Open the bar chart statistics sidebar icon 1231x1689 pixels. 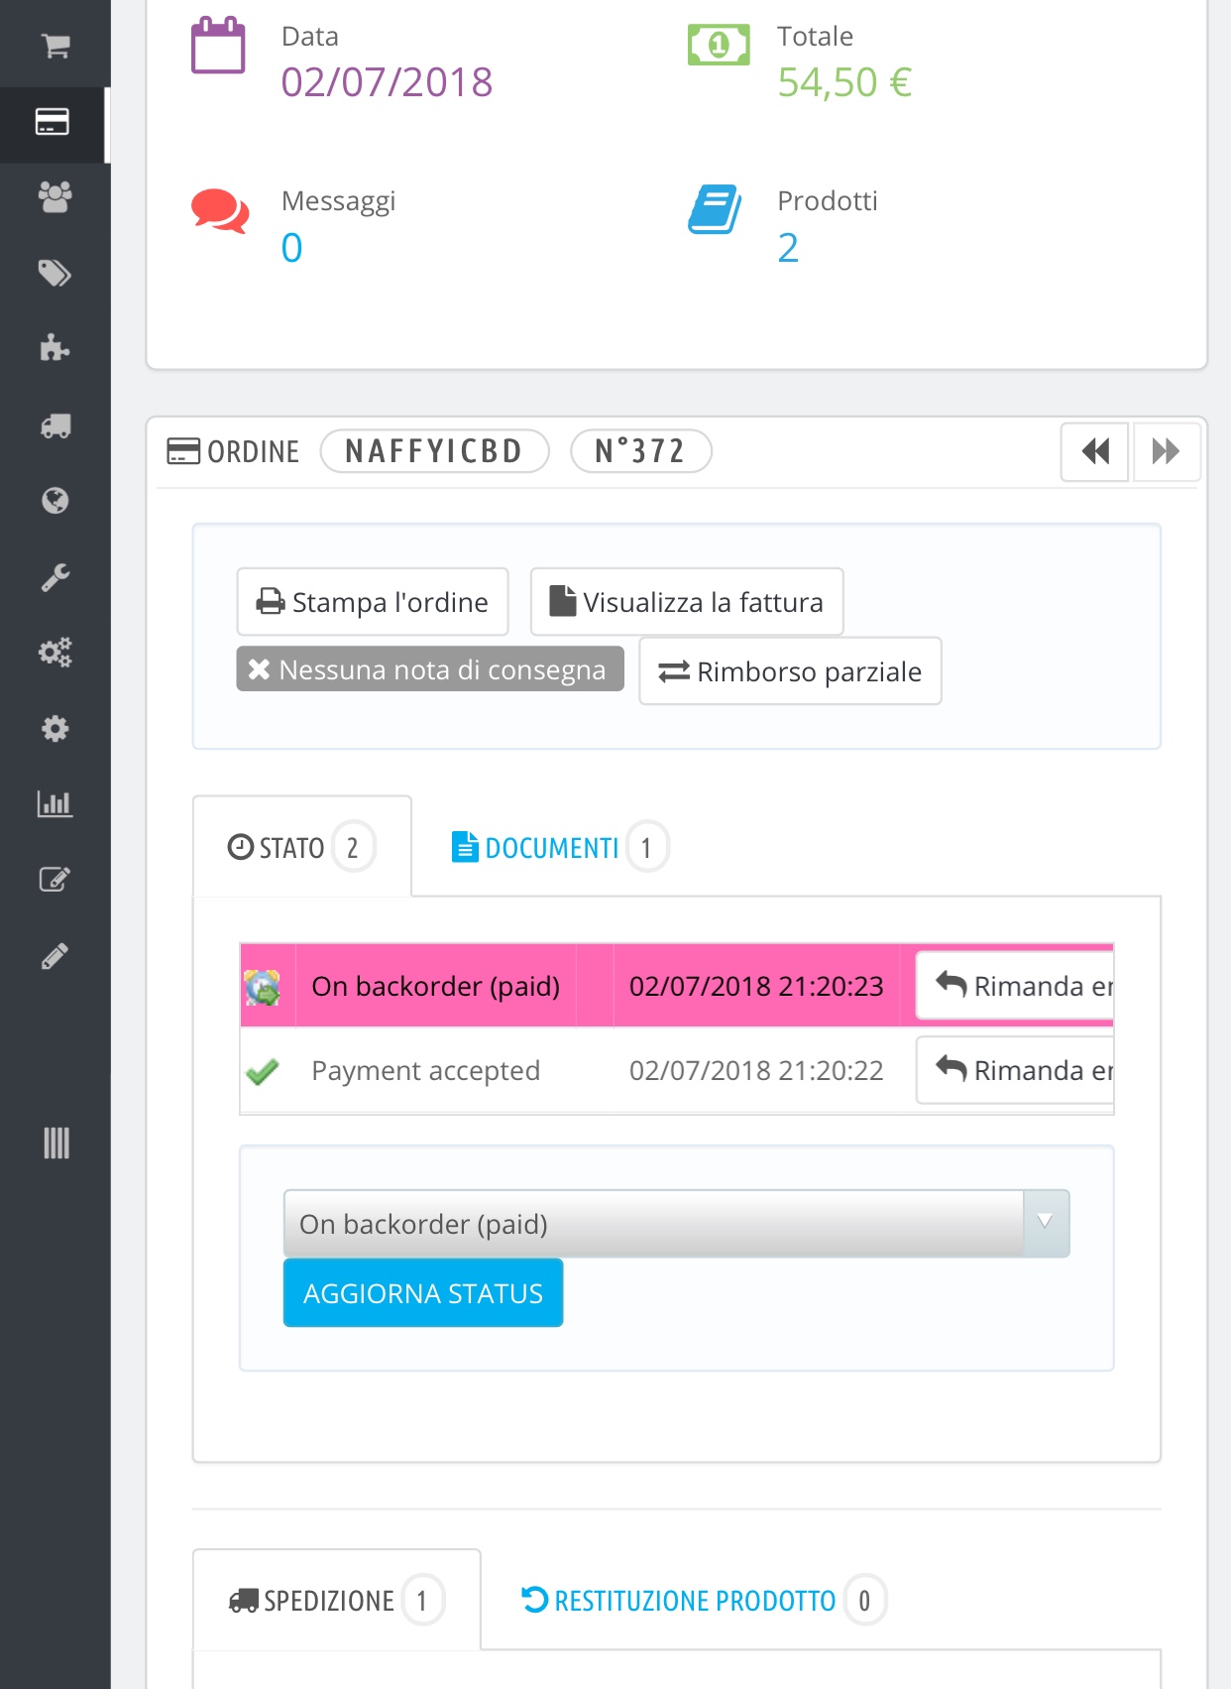(56, 803)
